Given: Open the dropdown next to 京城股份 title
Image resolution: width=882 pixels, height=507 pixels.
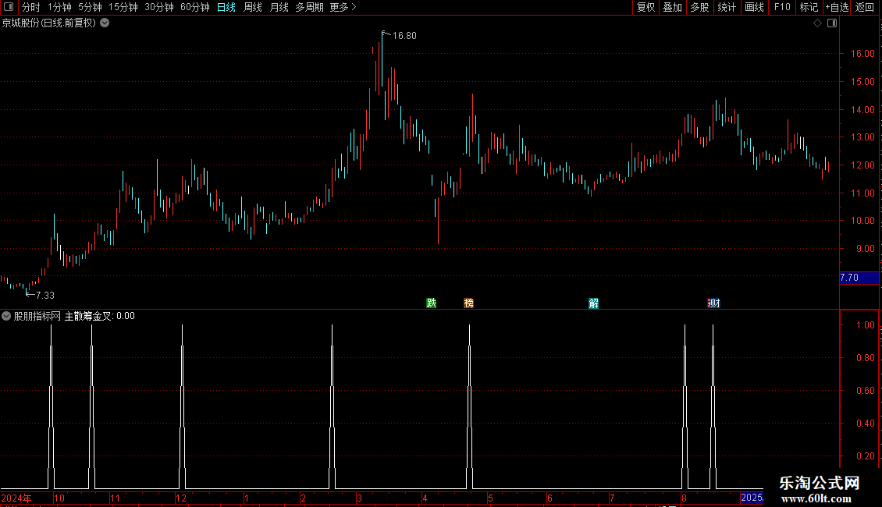Looking at the screenshot, I should (x=105, y=23).
